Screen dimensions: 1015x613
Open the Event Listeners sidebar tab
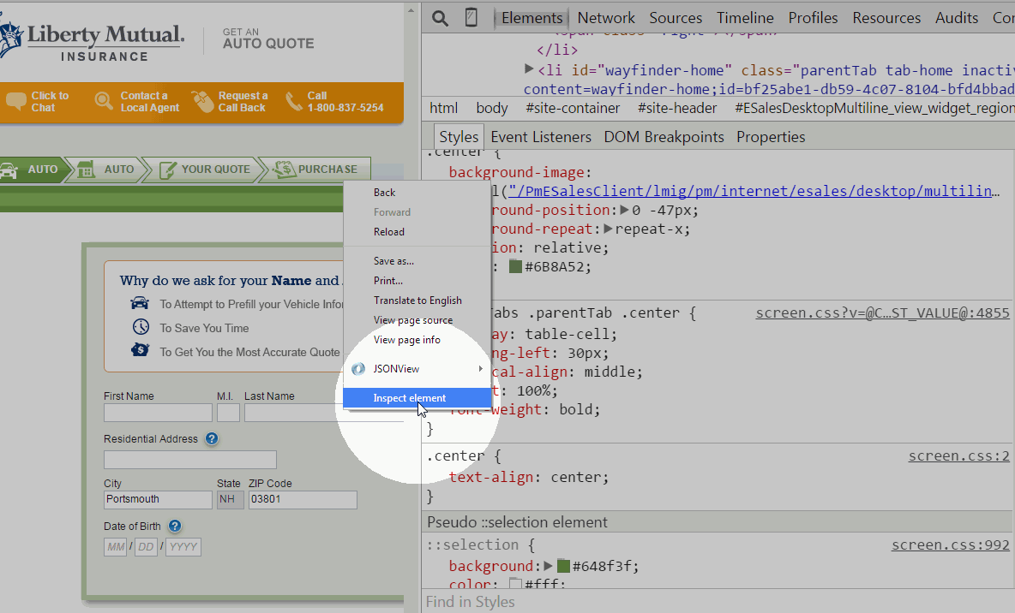(541, 137)
